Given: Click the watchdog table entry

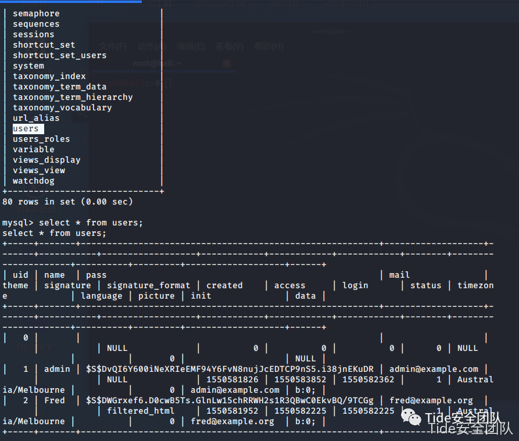Looking at the screenshot, I should (x=34, y=181).
